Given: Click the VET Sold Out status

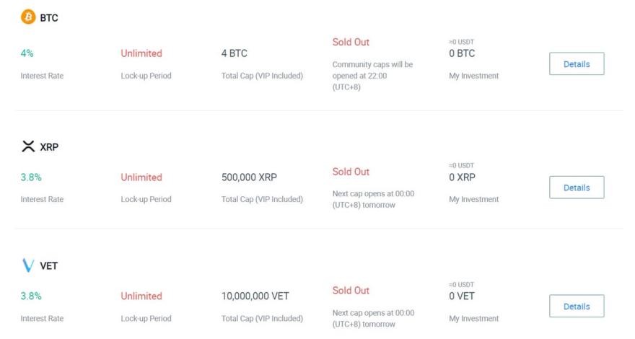Looking at the screenshot, I should (x=351, y=291).
